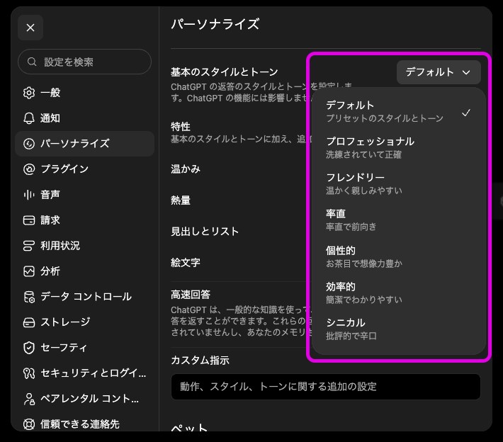
Task: Click the 温かみ row label
Action: click(186, 169)
